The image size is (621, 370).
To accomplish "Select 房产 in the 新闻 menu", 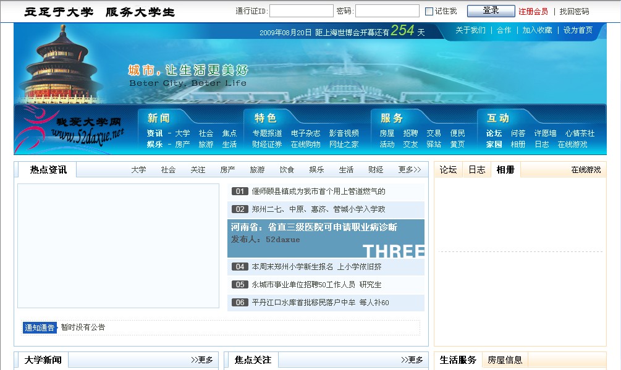I will point(182,145).
